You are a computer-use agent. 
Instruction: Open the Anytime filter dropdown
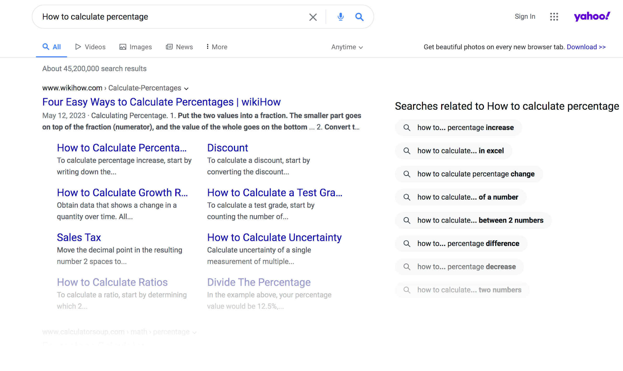coord(346,47)
